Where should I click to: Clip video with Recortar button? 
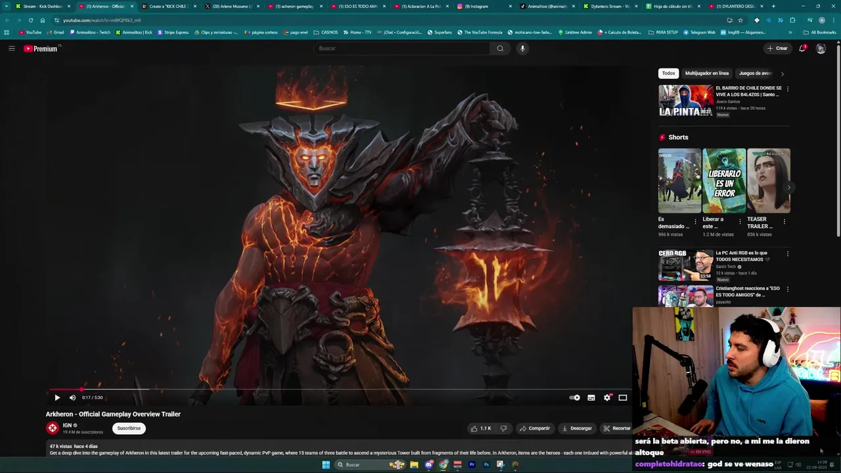[x=617, y=428]
